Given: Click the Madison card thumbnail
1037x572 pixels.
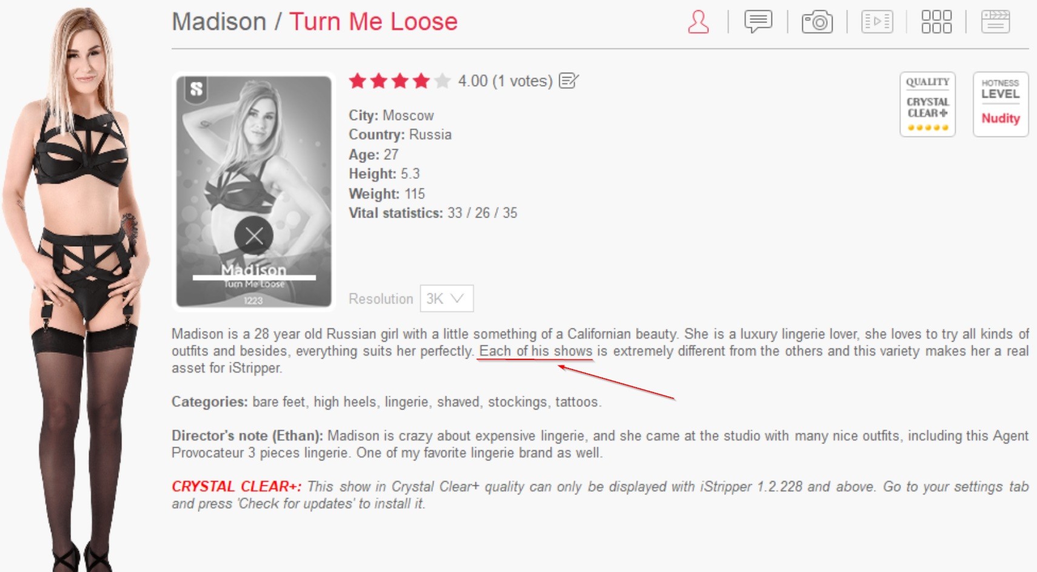Looking at the screenshot, I should (254, 191).
